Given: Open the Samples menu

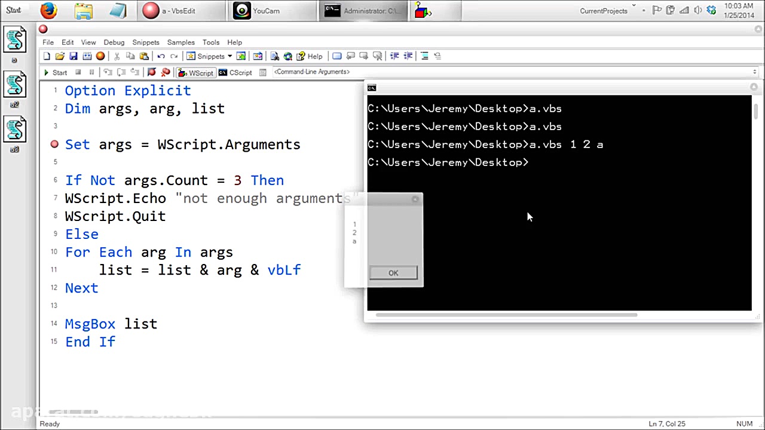Looking at the screenshot, I should pos(181,42).
